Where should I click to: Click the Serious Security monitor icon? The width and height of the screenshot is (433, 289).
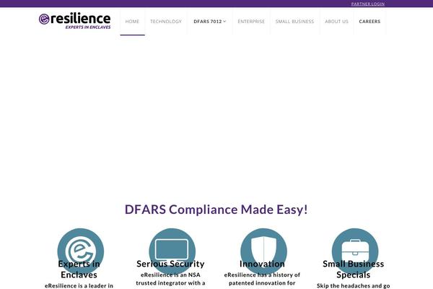click(172, 251)
